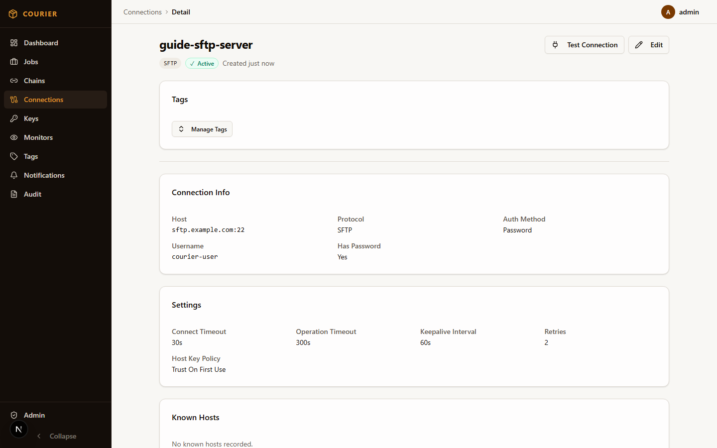Open Notifications via the bell icon

coord(14,175)
